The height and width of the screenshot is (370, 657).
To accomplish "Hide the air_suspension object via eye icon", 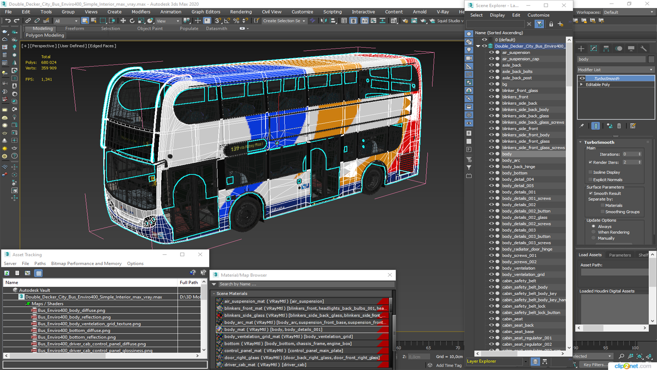I will point(491,53).
